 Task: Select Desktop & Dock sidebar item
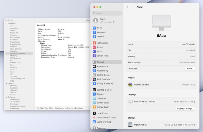pyautogui.click(x=104, y=90)
